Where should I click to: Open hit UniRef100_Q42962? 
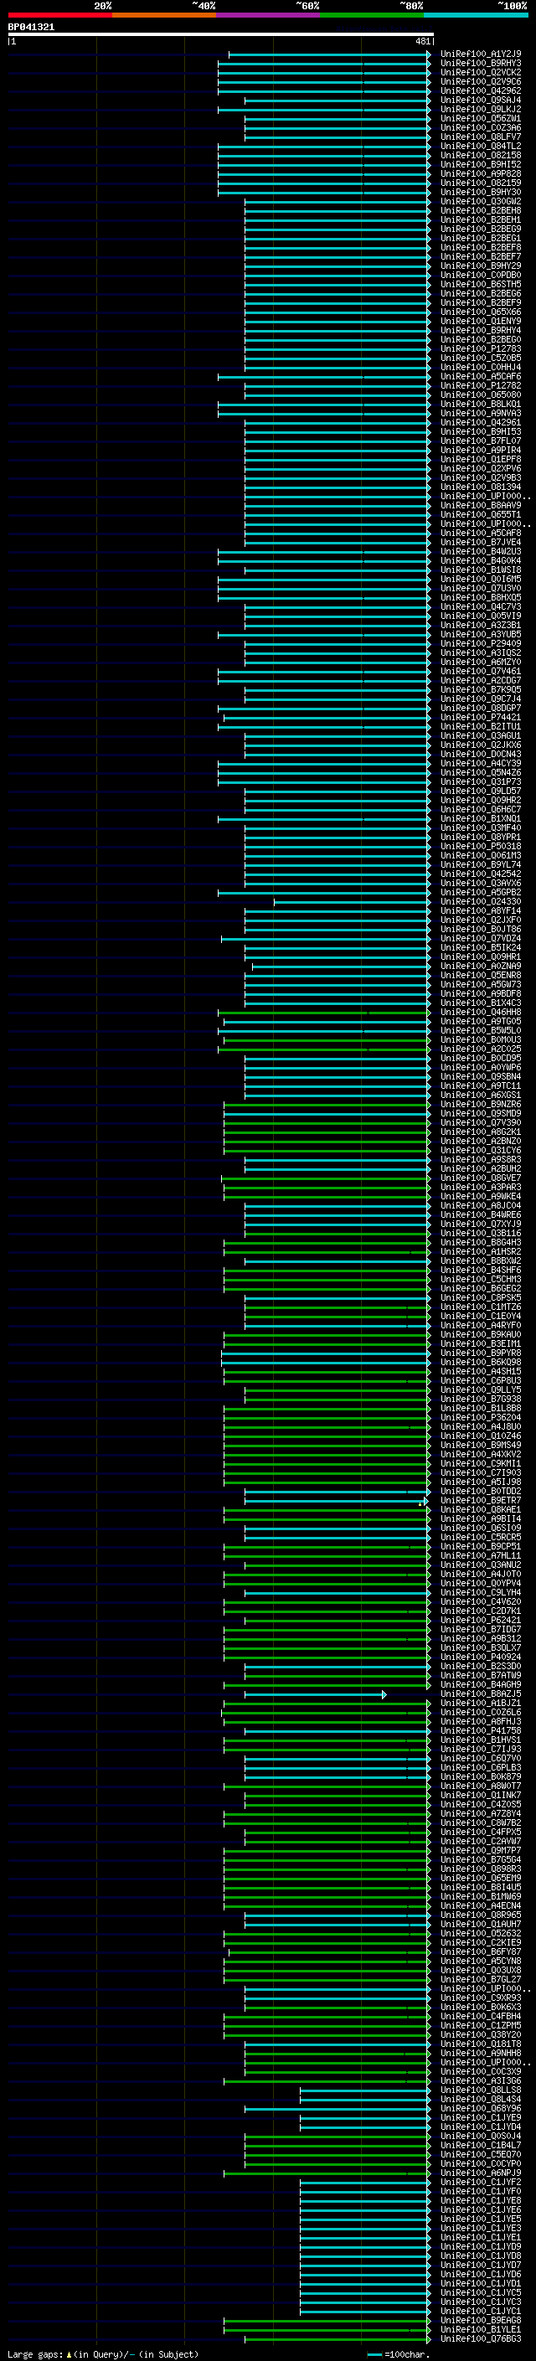pyautogui.click(x=481, y=90)
